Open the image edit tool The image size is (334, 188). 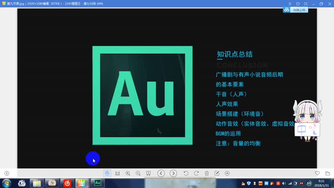[217, 173]
